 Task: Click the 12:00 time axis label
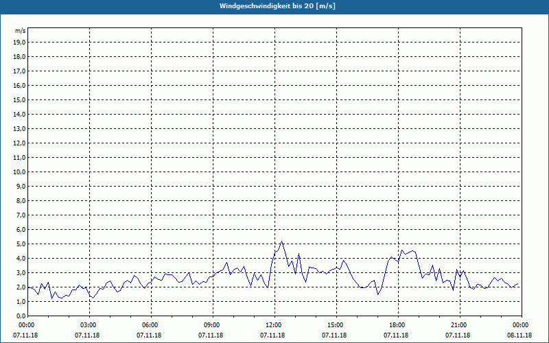(x=274, y=325)
